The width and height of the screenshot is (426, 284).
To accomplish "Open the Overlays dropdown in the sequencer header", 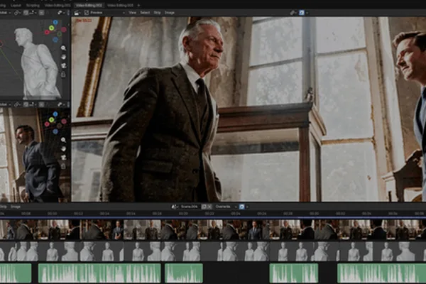I will pos(226,207).
